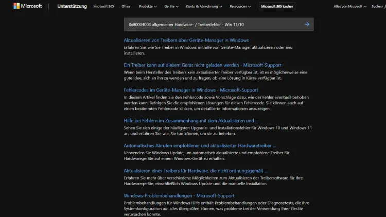Viewport: 386px width, 217px height.
Task: Expand the Ressourcen menu
Action: (240, 6)
